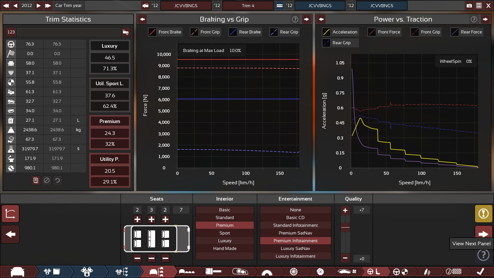
Task: Show previous graph in Braking vs Grip panel
Action: coord(142,19)
